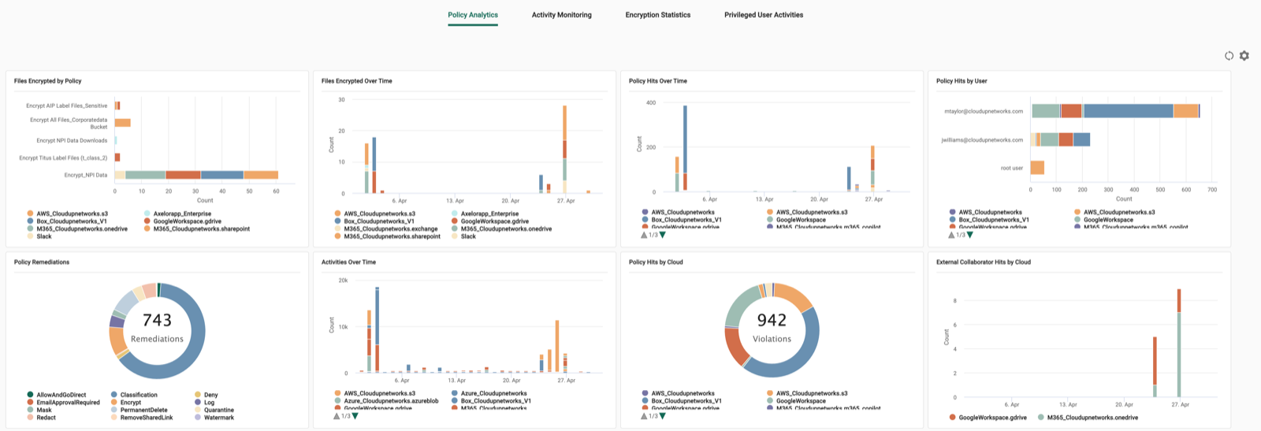Image resolution: width=1261 pixels, height=431 pixels.
Task: Click the orange dot beside Deny legend
Action: click(198, 395)
